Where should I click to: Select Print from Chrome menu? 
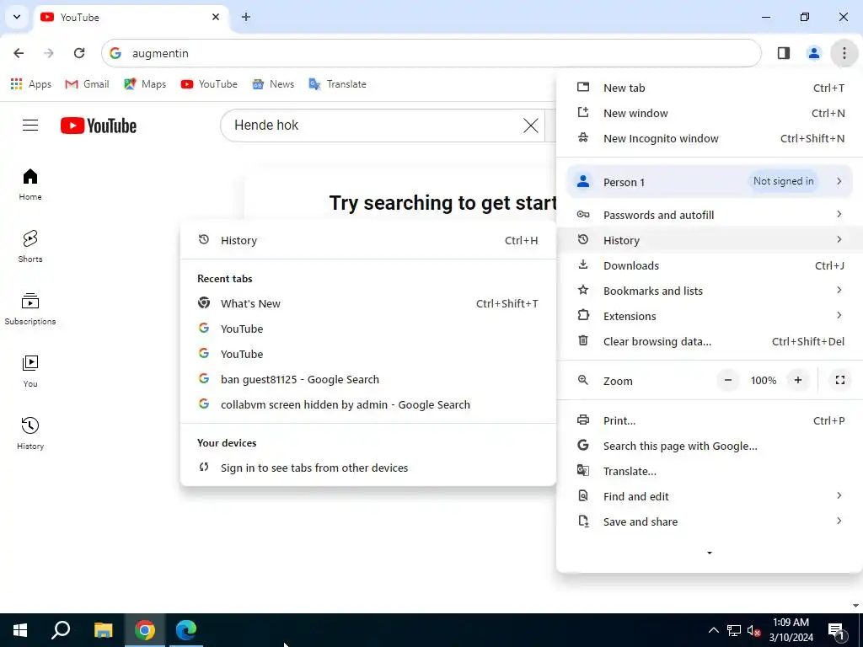point(710,420)
